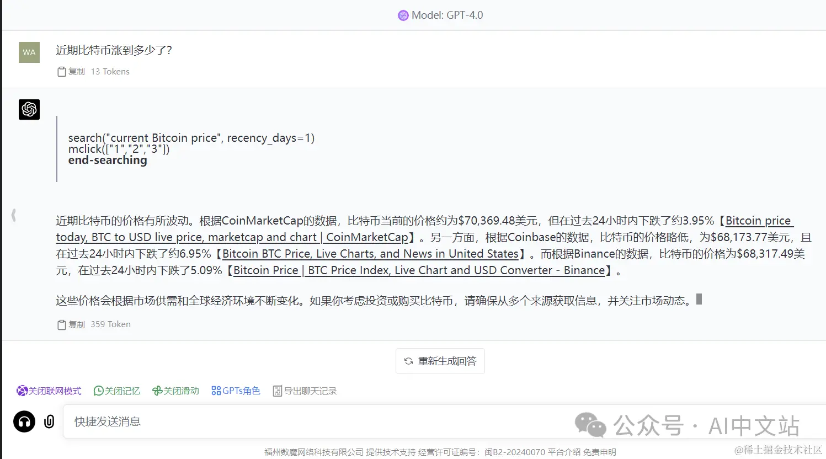This screenshot has width=826, height=459.
Task: Click the 福州数魔网络科技有限公司 footer text
Action: click(x=314, y=452)
